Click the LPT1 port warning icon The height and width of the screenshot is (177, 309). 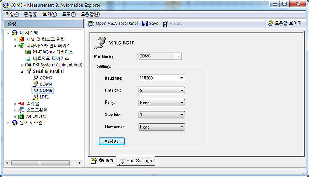pyautogui.click(x=36, y=97)
